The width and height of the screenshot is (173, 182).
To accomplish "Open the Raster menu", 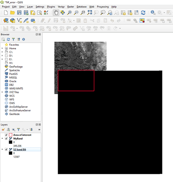I will [x=70, y=7].
